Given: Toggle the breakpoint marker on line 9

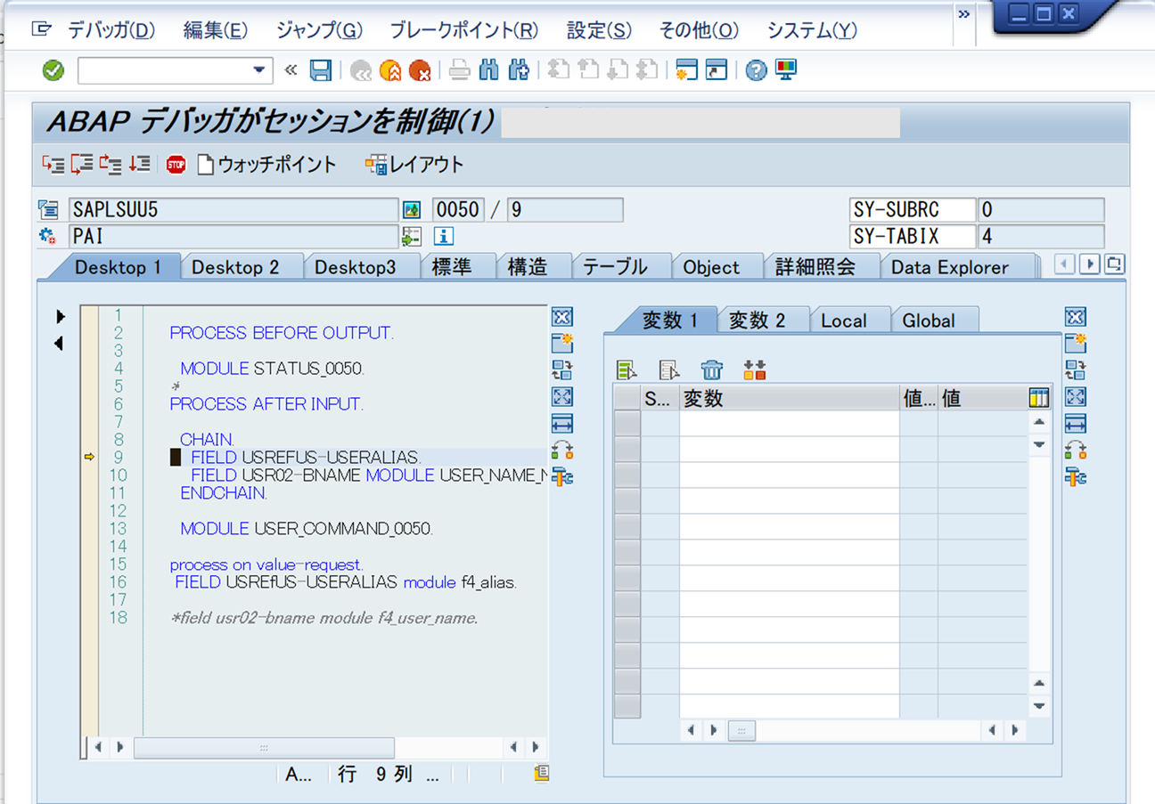Looking at the screenshot, I should click(177, 457).
